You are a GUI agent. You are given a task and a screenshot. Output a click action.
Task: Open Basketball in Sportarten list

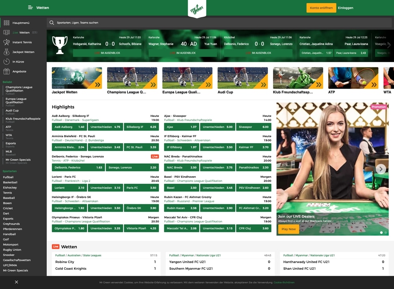click(x=10, y=183)
